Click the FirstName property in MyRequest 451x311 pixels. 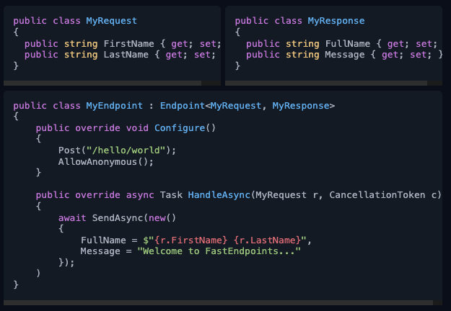pyautogui.click(x=129, y=43)
